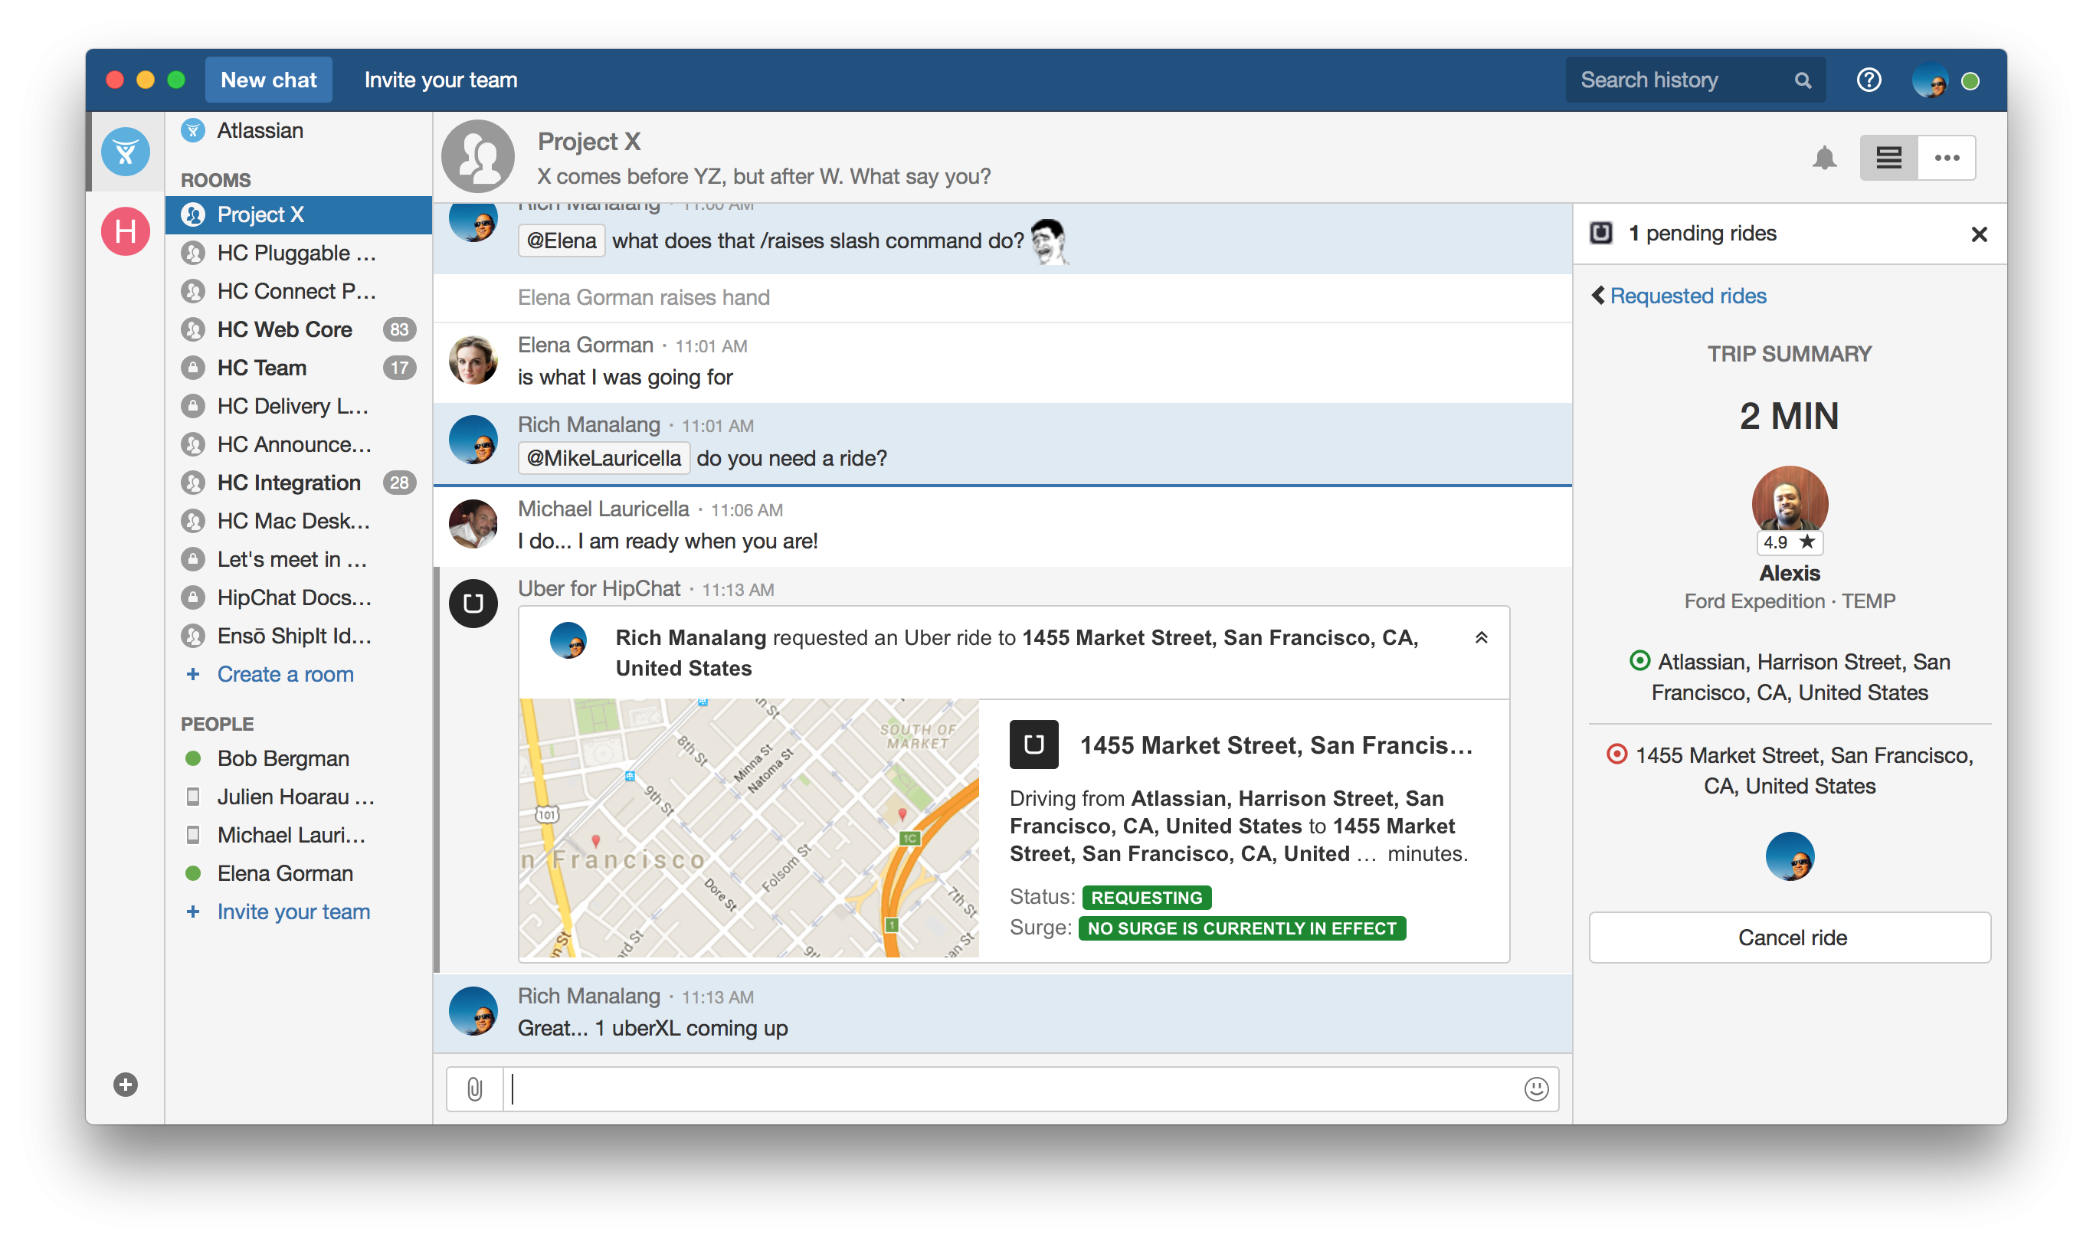
Task: Click the Atlassian team icon in the sidebar
Action: pos(125,152)
